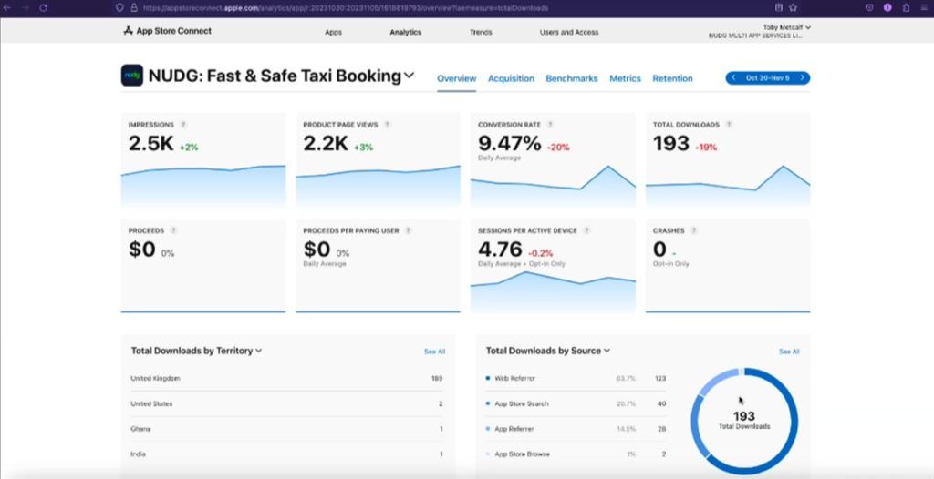Open the Pocket icon in the browser toolbar
Screen dimensions: 934x479
point(869,7)
